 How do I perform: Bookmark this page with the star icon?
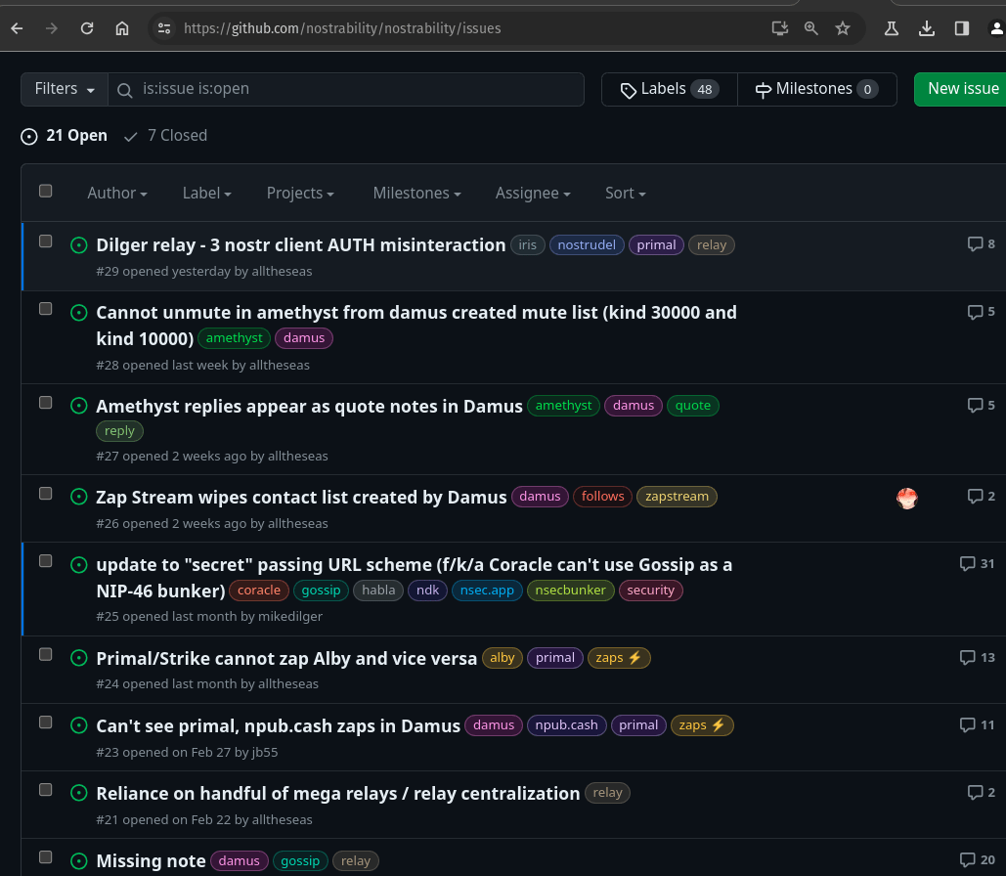pos(843,28)
